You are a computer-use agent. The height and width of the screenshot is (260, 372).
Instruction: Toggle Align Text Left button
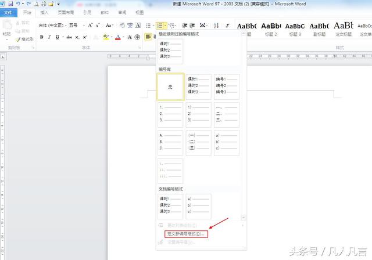[x=148, y=37]
